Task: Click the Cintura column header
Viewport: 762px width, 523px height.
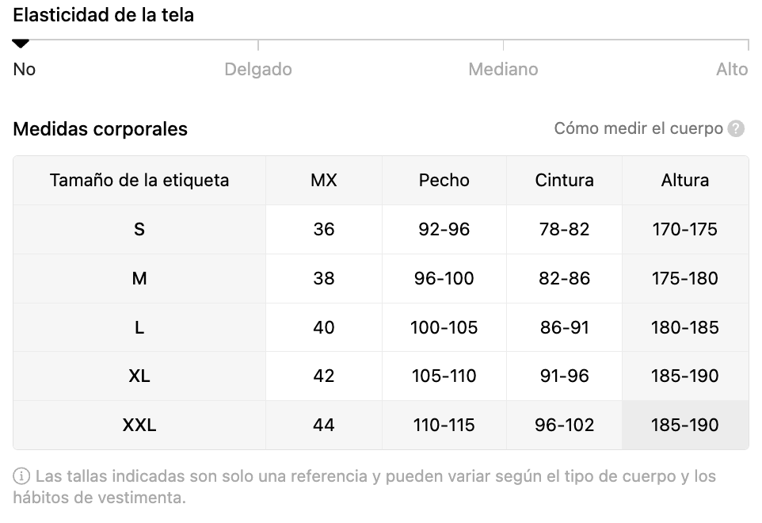Action: 564,181
